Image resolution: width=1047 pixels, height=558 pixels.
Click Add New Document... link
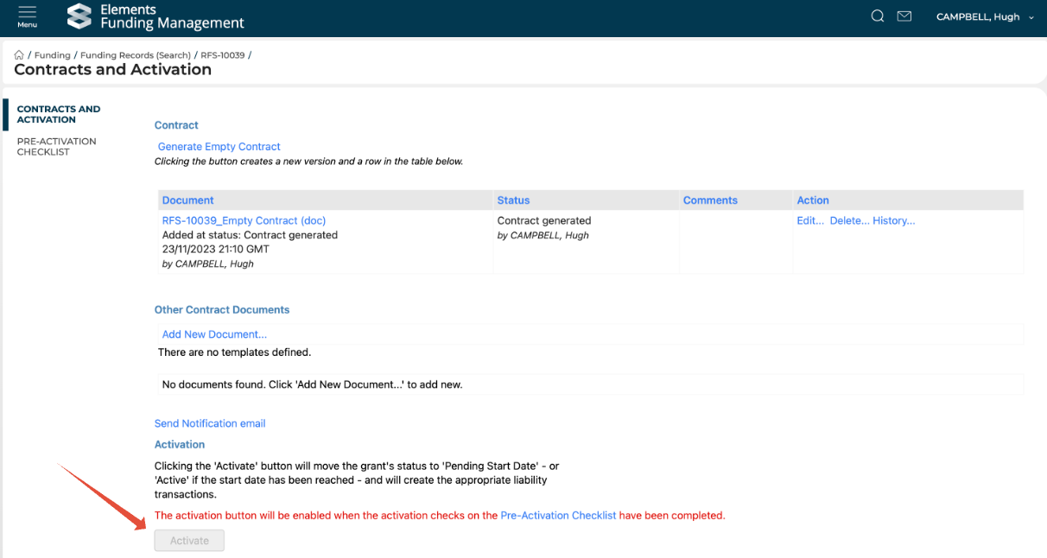[x=214, y=334]
